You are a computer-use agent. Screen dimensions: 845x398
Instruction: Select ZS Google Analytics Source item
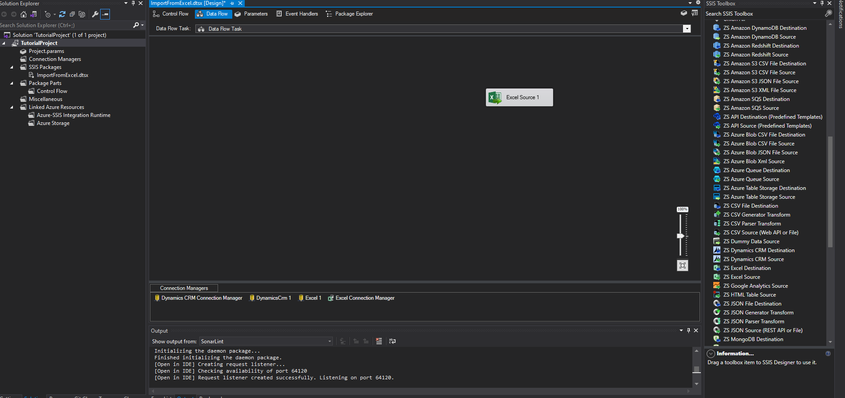pos(755,286)
